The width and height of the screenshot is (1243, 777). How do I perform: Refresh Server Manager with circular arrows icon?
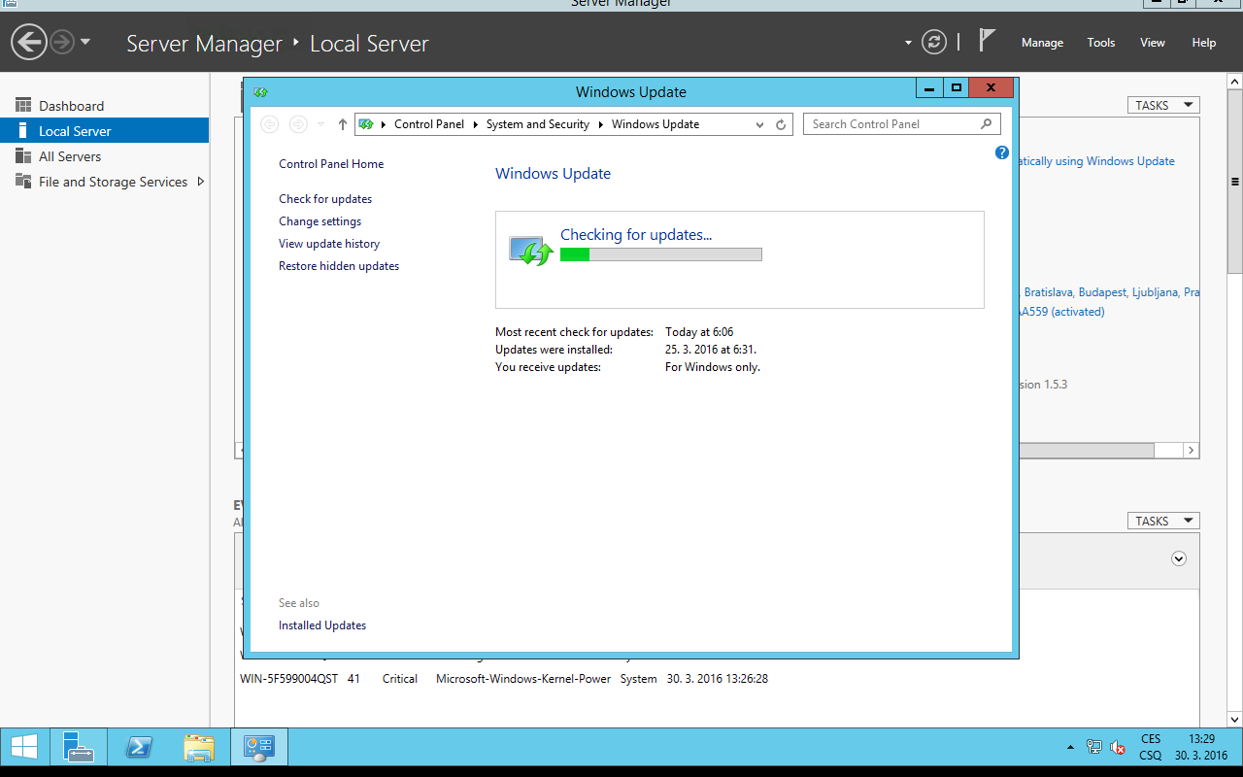coord(933,42)
